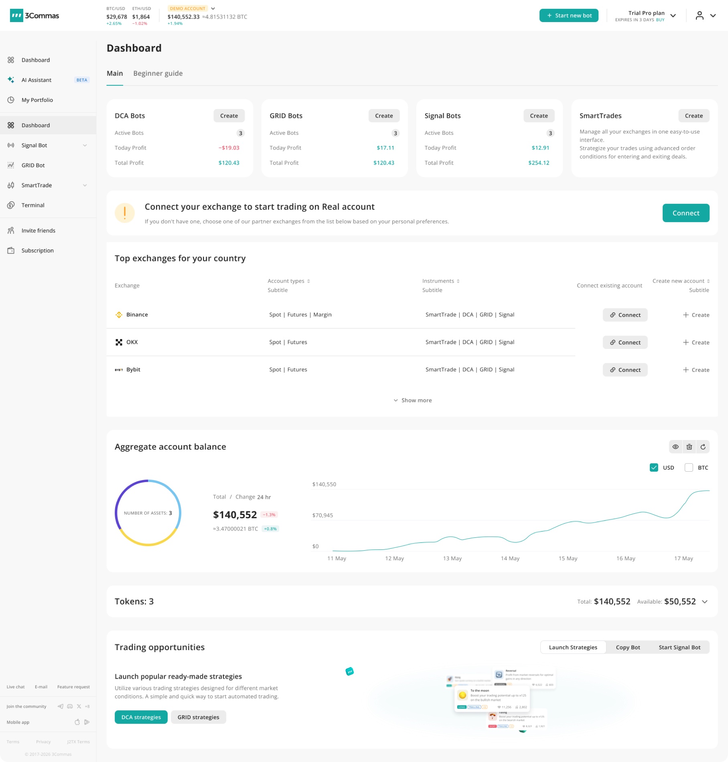
Task: Open GRID Bot chart icon
Action: tap(11, 165)
